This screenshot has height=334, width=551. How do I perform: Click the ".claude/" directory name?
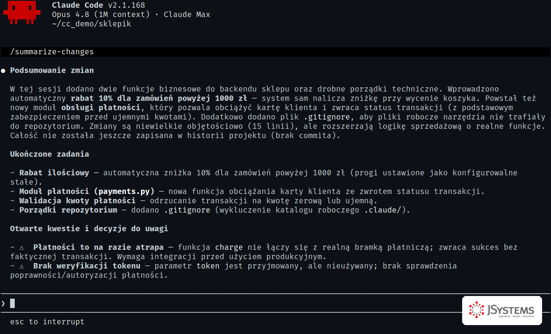383,210
